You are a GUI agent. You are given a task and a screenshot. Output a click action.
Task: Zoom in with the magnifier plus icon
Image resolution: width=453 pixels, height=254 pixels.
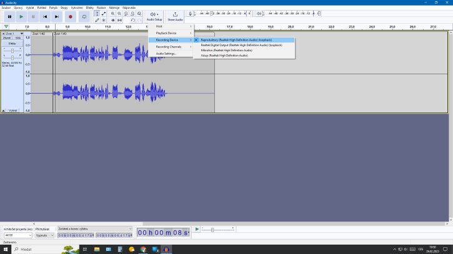(112, 14)
